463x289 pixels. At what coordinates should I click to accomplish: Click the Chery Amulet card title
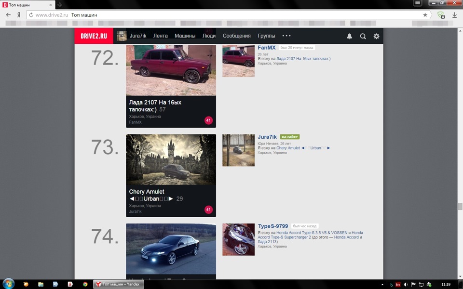(x=150, y=195)
